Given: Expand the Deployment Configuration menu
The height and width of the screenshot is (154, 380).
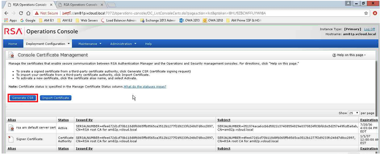Looking at the screenshot, I should (48, 44).
